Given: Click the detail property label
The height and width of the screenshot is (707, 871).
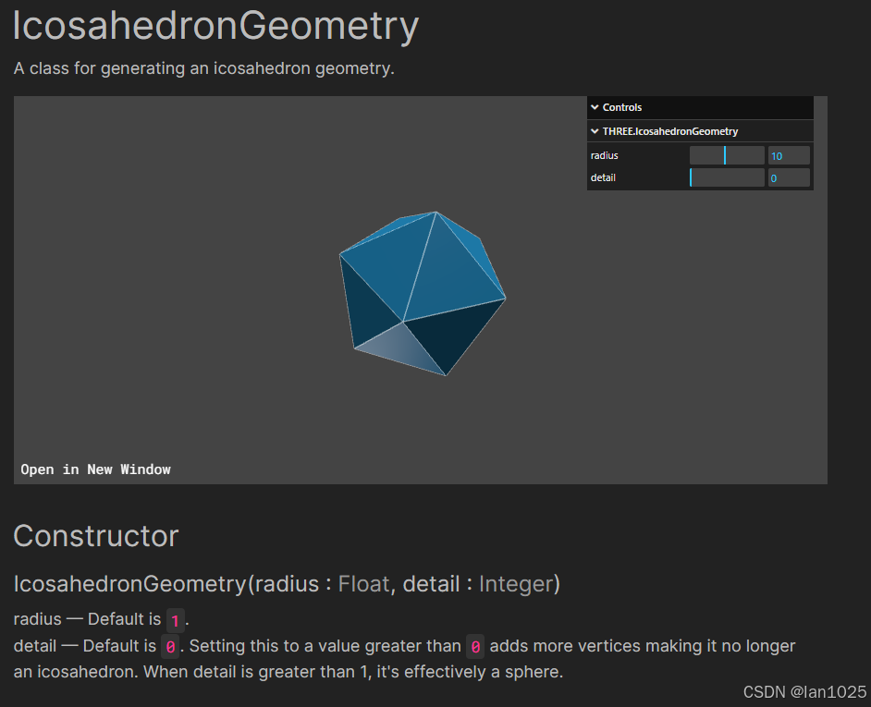Looking at the screenshot, I should coord(603,177).
